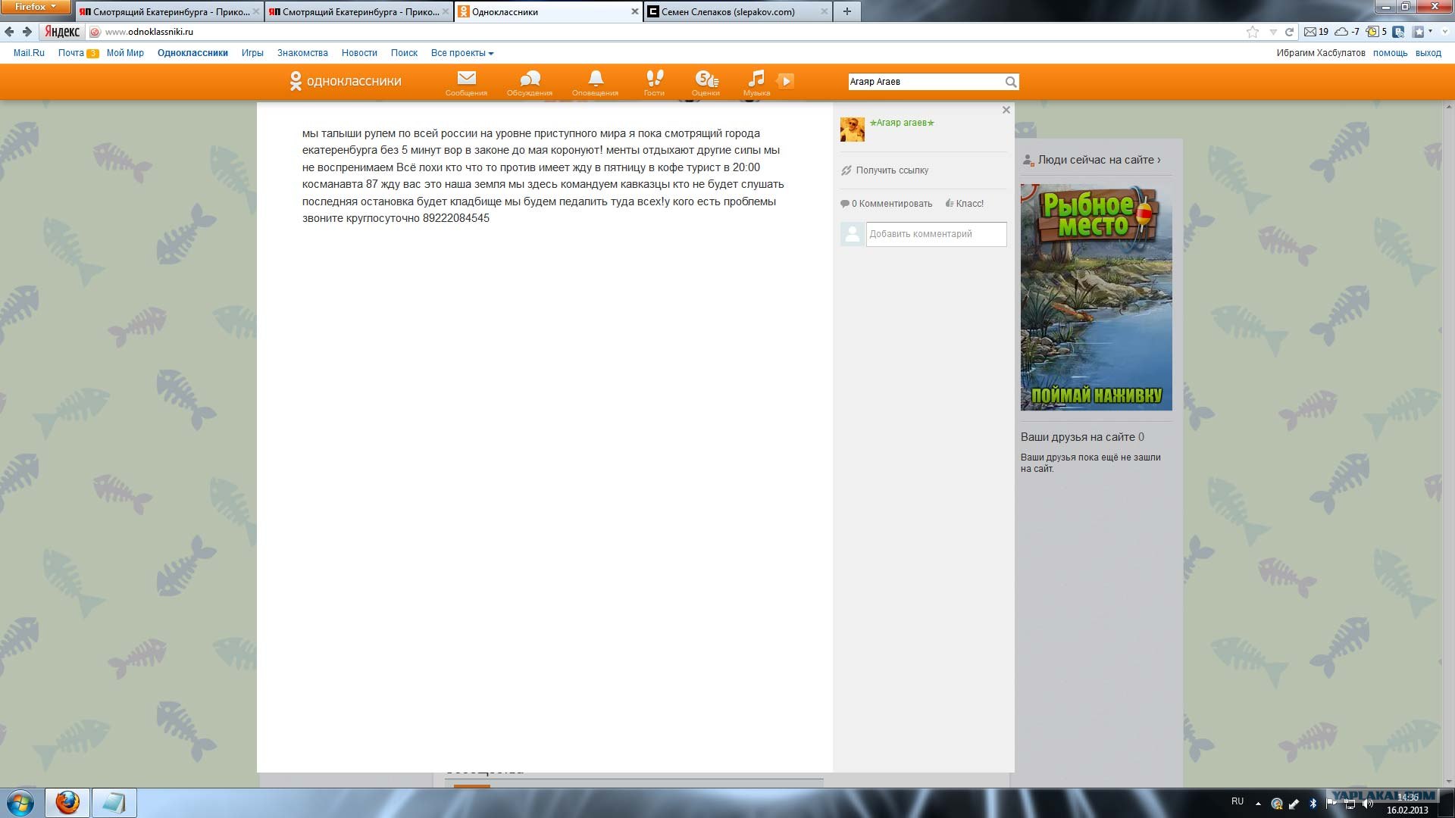The width and height of the screenshot is (1455, 818).
Task: Click the blue toolbar extension icon
Action: tap(1399, 32)
